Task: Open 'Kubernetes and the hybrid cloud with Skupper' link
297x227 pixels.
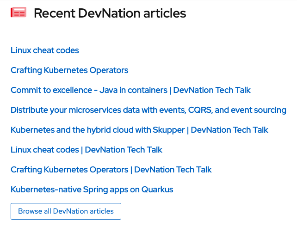Action: [x=139, y=130]
